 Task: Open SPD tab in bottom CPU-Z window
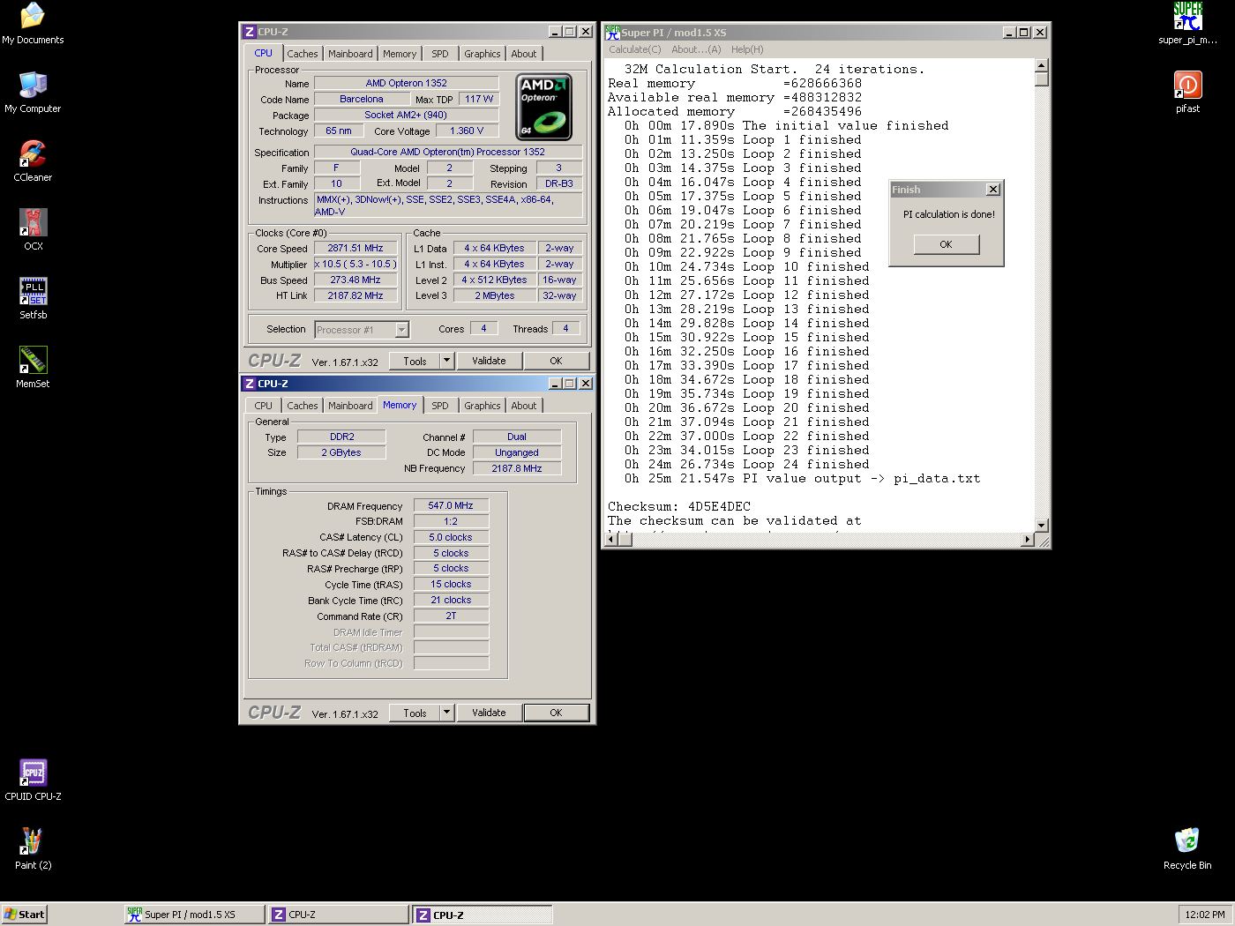tap(440, 406)
